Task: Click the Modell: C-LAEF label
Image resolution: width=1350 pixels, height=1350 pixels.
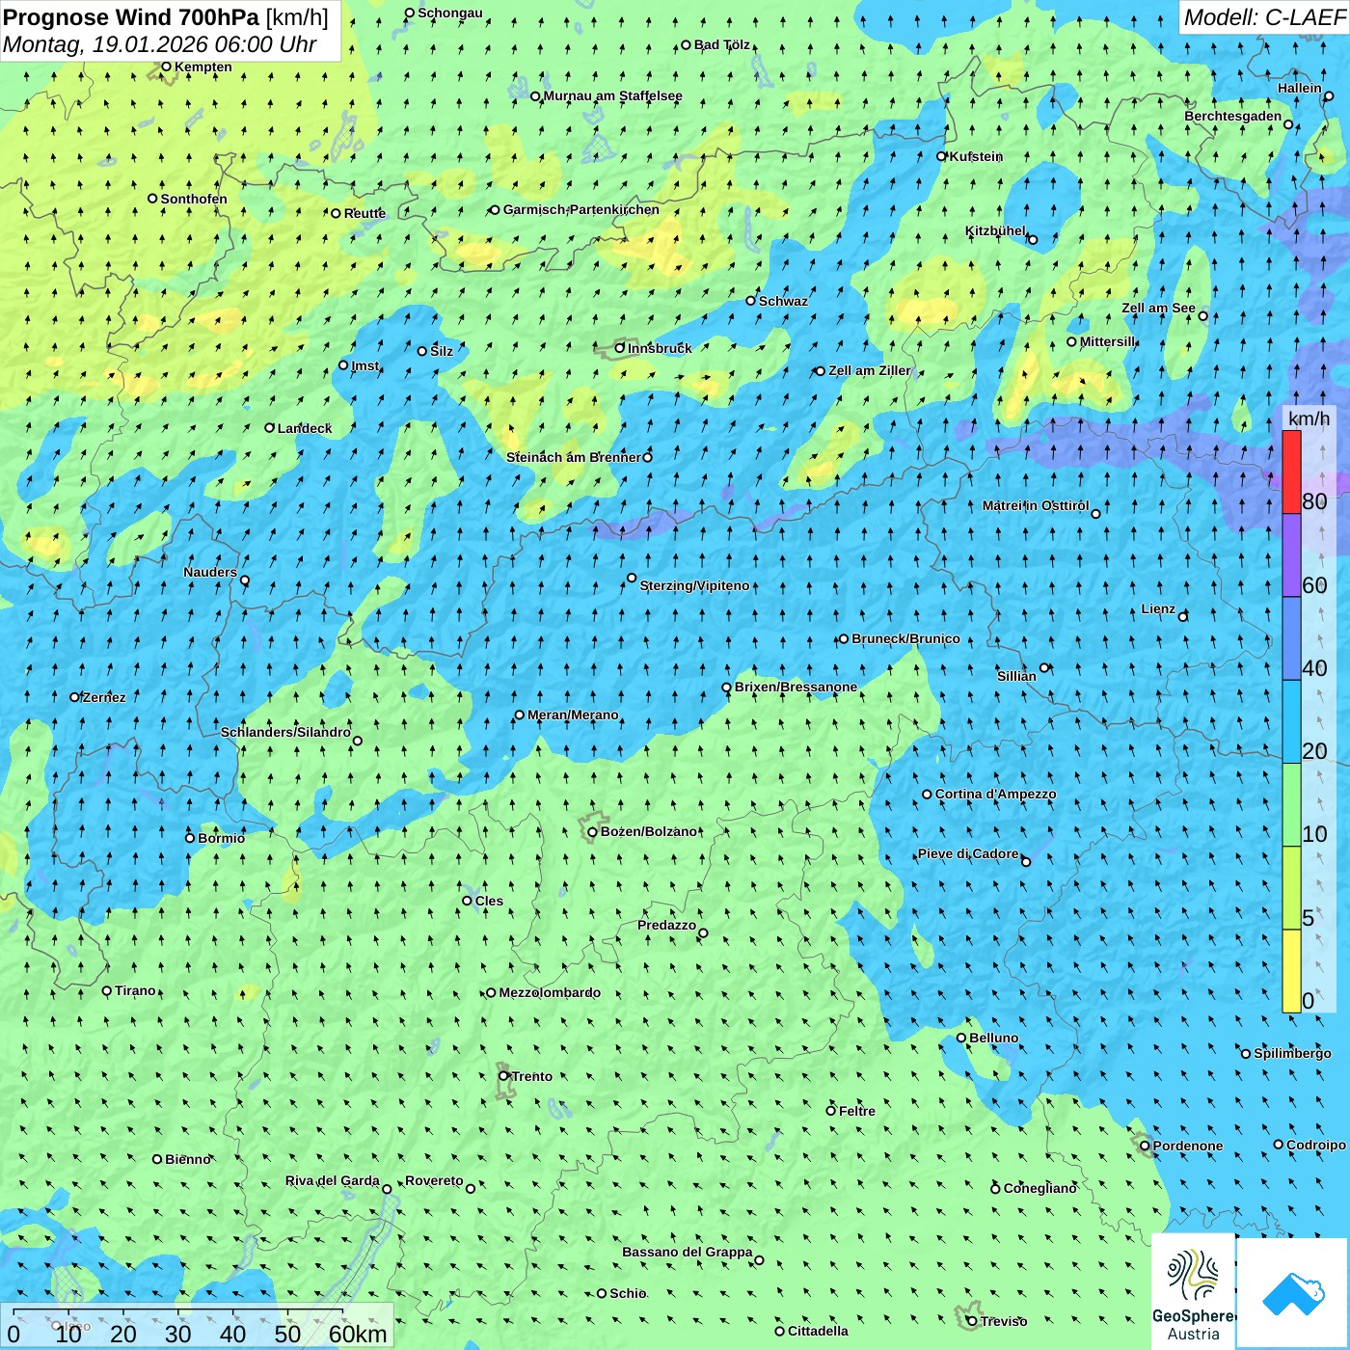Action: click(x=1263, y=17)
